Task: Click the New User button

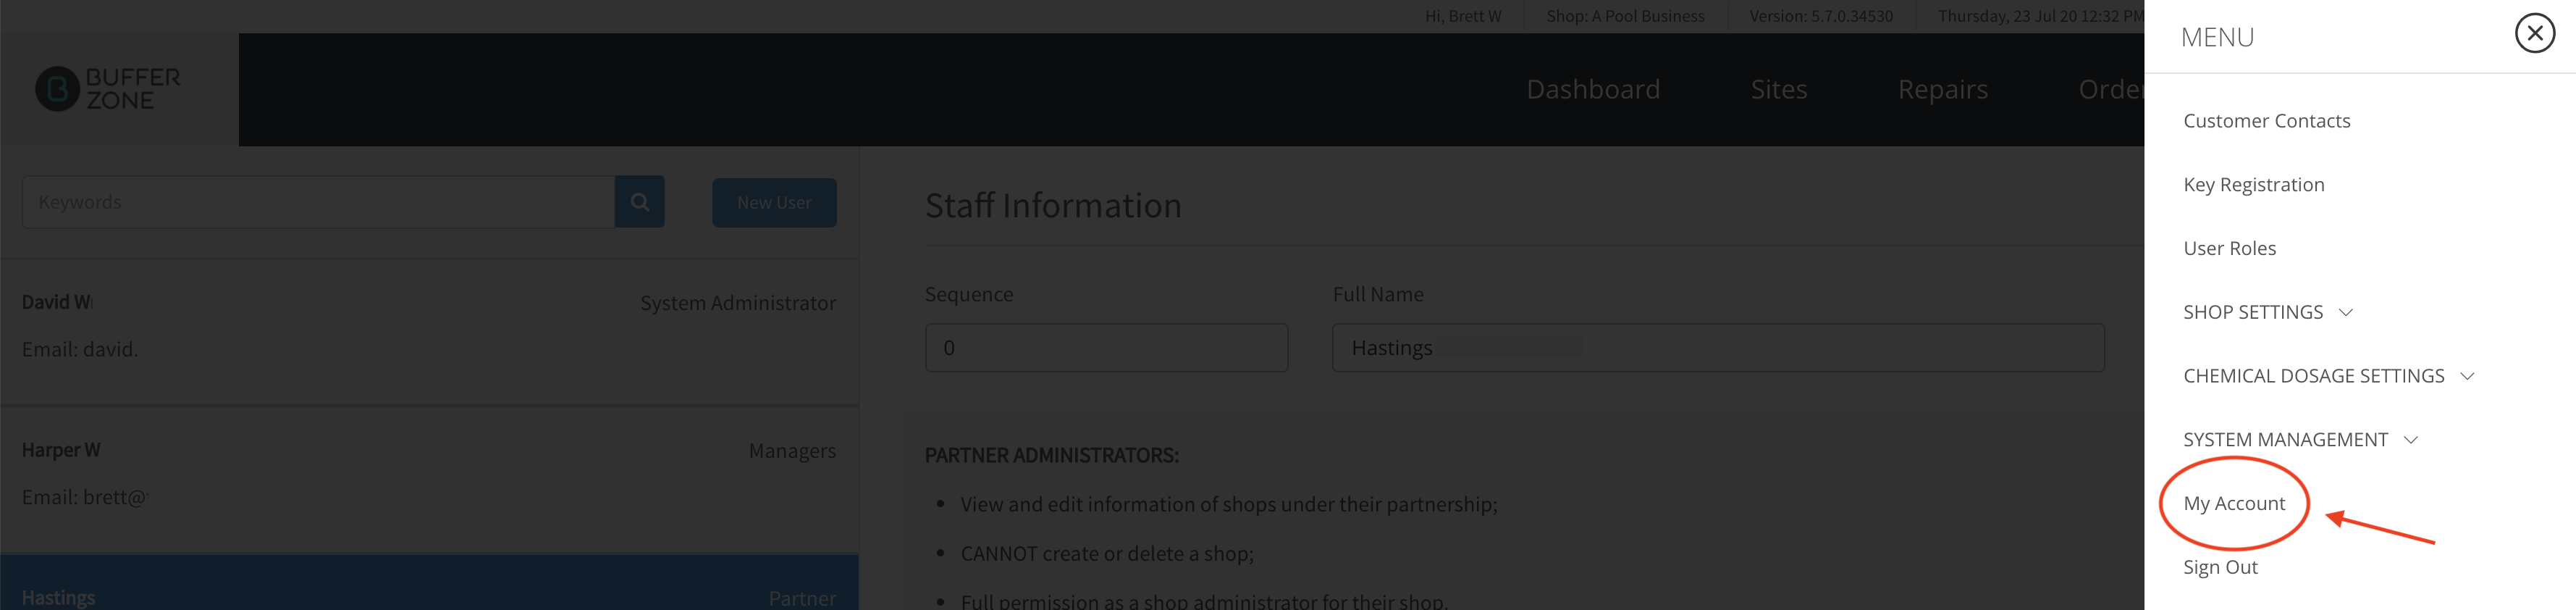Action: point(774,202)
